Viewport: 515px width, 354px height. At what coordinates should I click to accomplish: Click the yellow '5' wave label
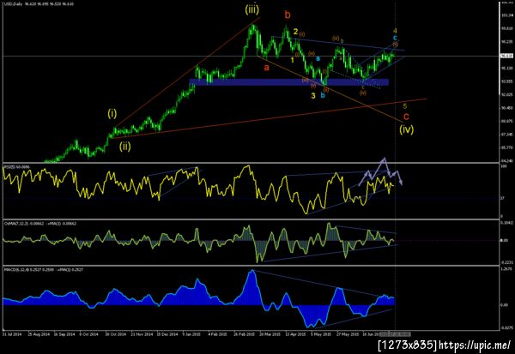(x=405, y=106)
